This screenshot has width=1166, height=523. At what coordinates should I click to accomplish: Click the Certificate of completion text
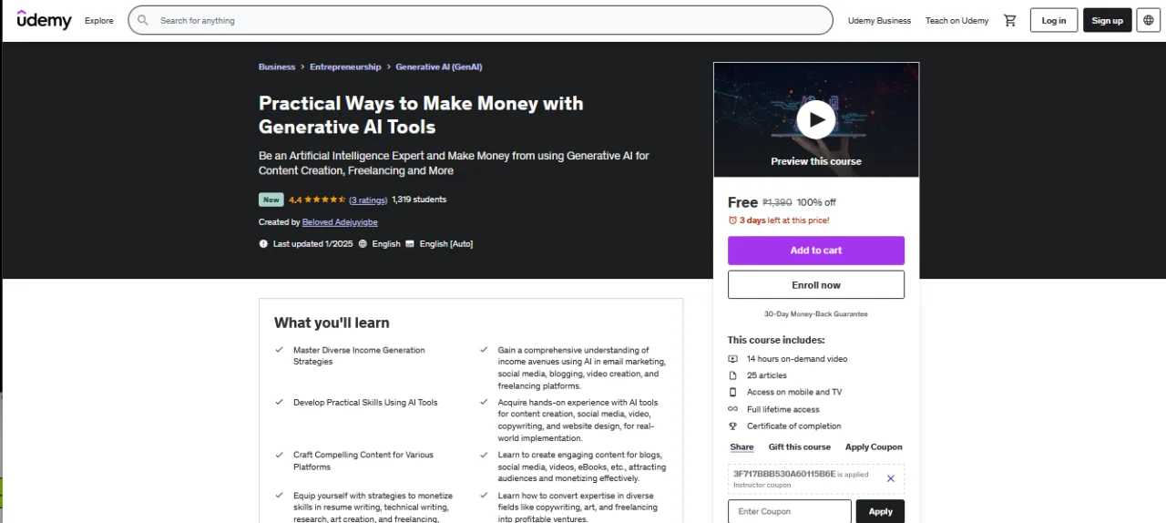[x=794, y=426]
